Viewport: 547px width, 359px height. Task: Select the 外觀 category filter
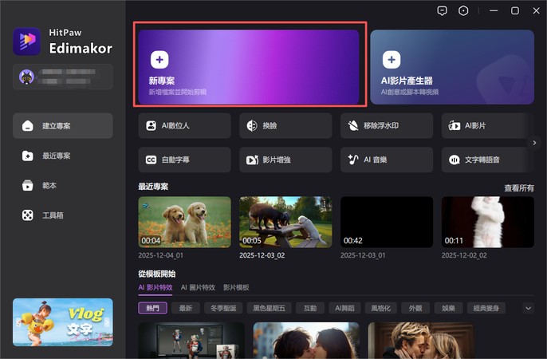(x=415, y=308)
